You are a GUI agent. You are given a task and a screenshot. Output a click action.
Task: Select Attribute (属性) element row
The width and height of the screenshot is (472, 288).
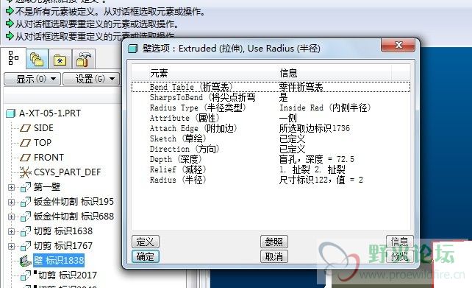click(x=271, y=118)
